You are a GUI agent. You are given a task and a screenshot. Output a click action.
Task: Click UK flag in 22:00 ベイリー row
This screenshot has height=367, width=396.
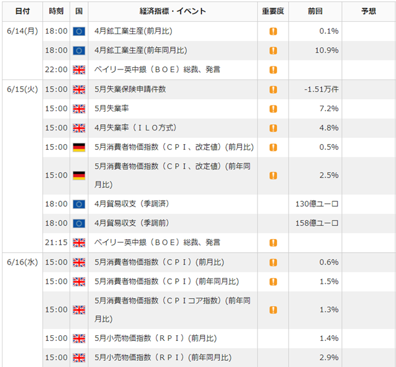(79, 70)
